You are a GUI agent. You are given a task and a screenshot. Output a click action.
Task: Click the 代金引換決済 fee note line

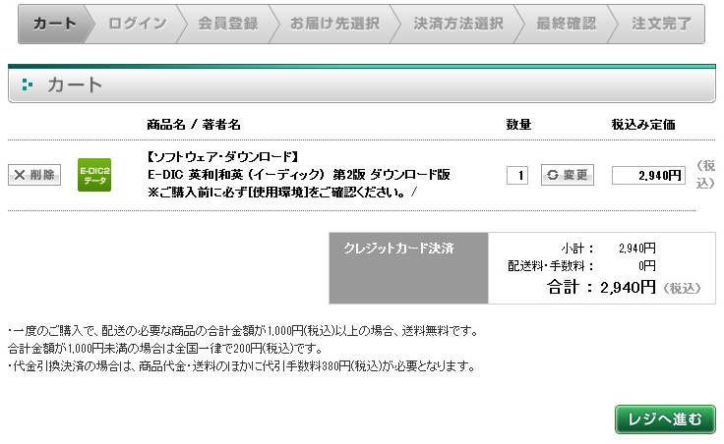(242, 366)
